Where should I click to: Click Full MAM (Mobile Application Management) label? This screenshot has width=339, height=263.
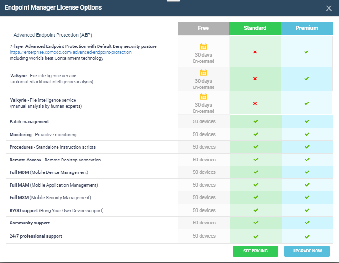point(54,185)
